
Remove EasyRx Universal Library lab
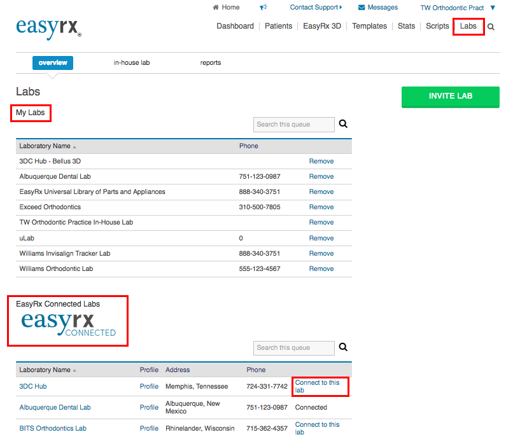(321, 191)
